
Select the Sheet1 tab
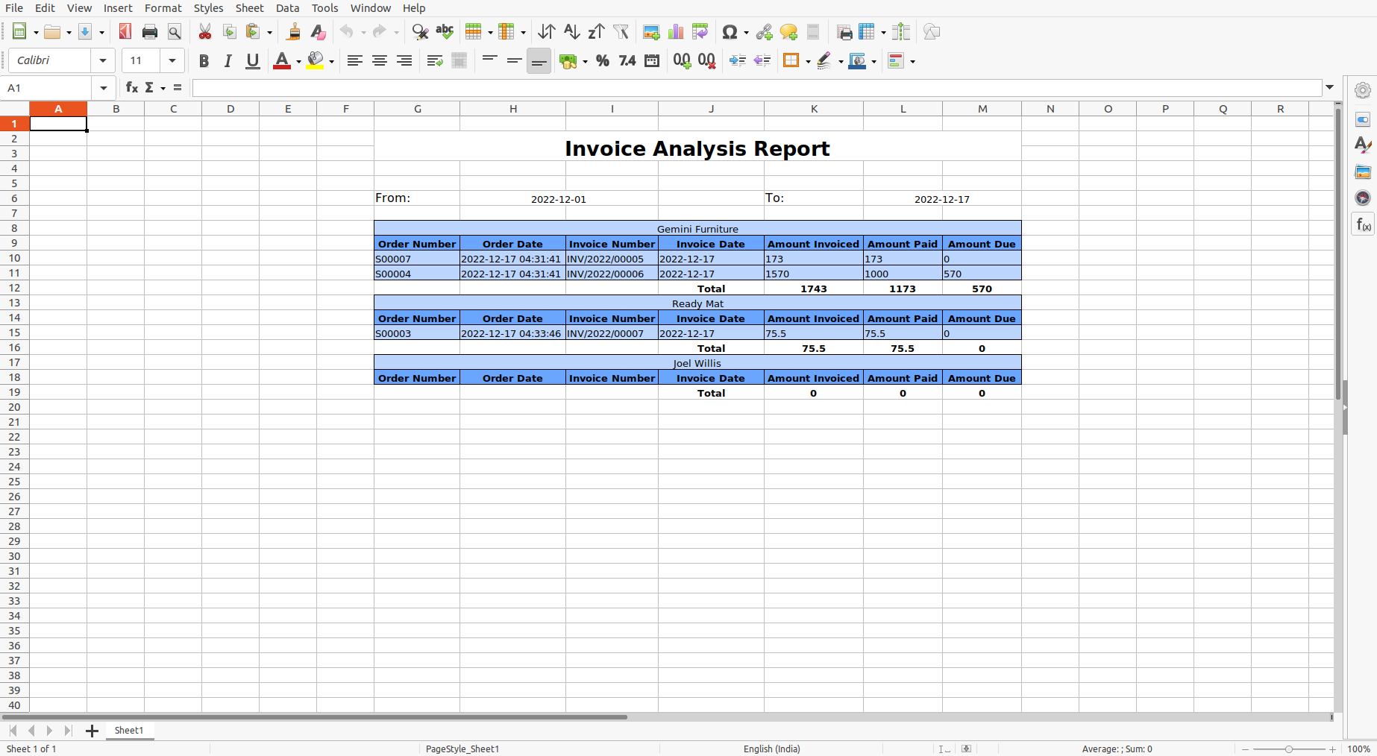point(129,731)
